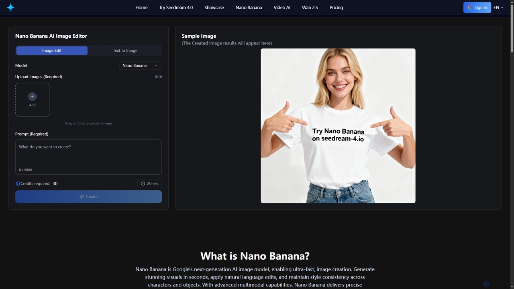Click the 'Credits required:' label
The height and width of the screenshot is (289, 514).
coord(35,183)
